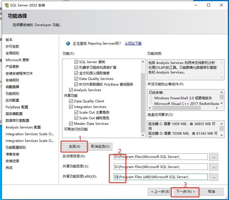229x200 pixels.
Task: Select the 完成 step in the sidebar
Action: coord(9,168)
